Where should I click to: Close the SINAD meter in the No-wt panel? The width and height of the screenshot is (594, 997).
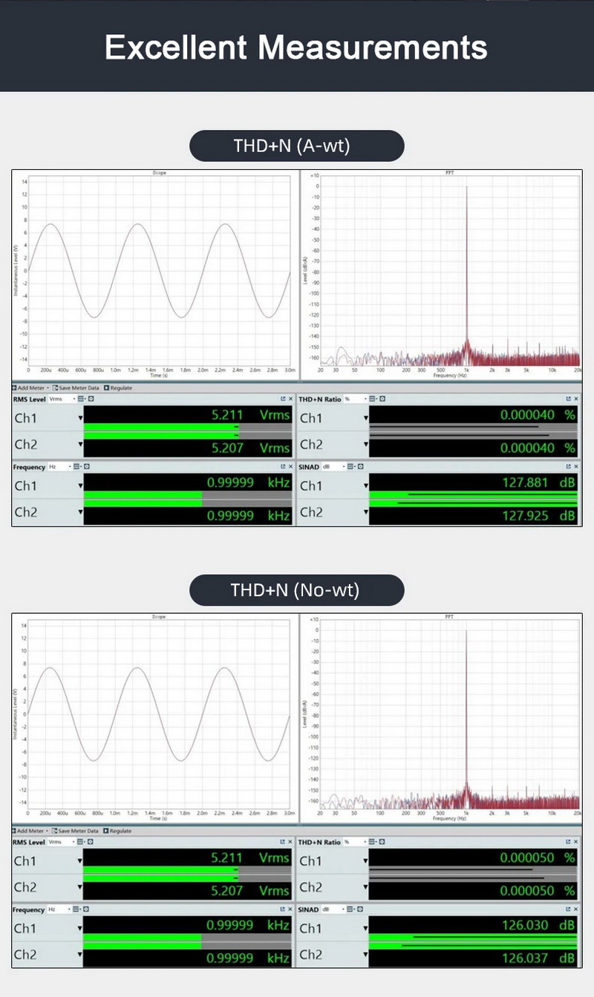575,910
